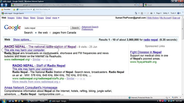Promote the staffs.php result with the up-arrow icon
Screen dimensions: 184x103
pos(81,79)
